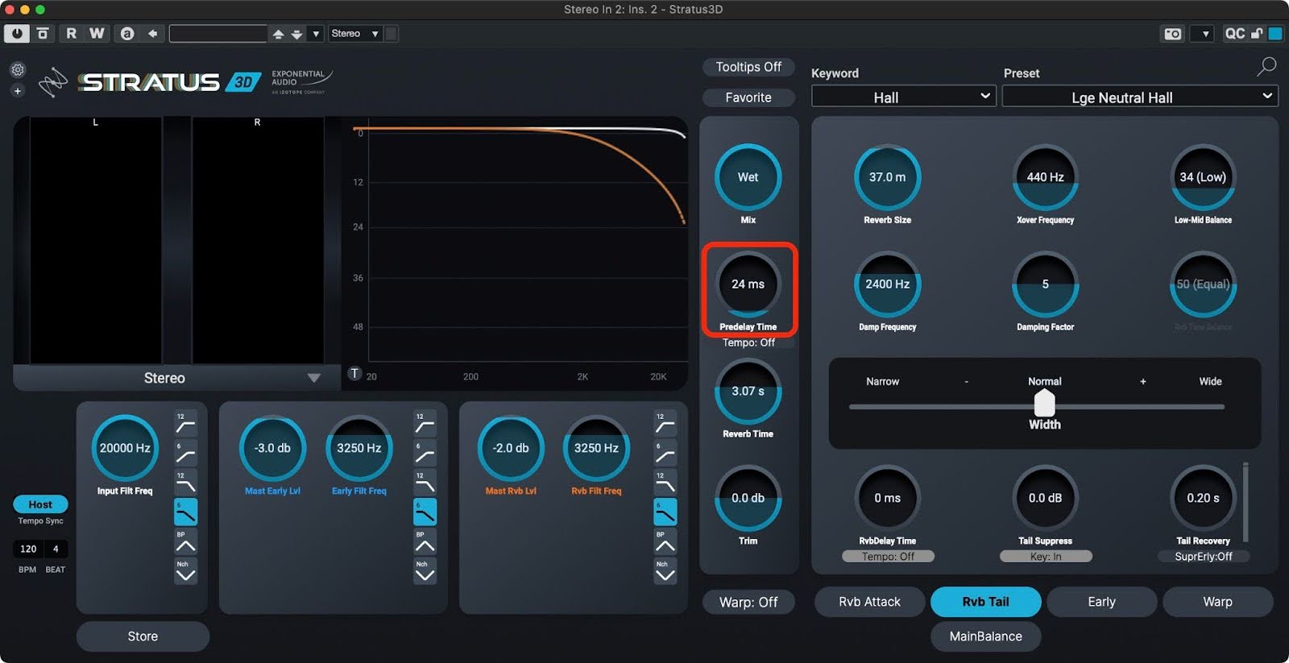Toggle Tail Suppress Key: In
The image size is (1289, 663).
(1046, 557)
